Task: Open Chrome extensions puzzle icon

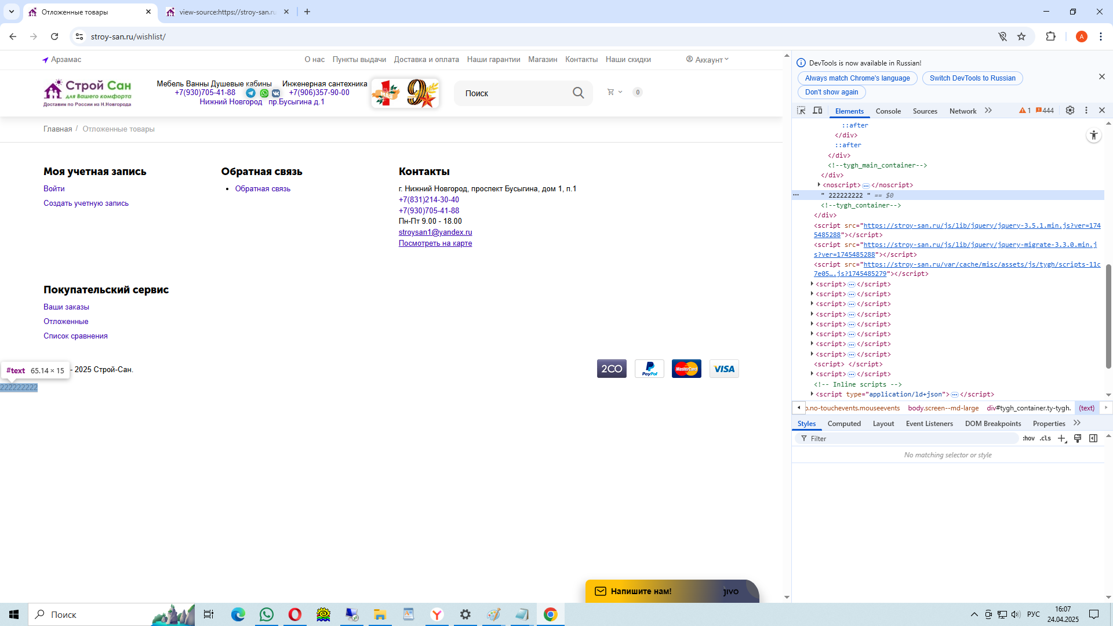Action: pyautogui.click(x=1050, y=37)
